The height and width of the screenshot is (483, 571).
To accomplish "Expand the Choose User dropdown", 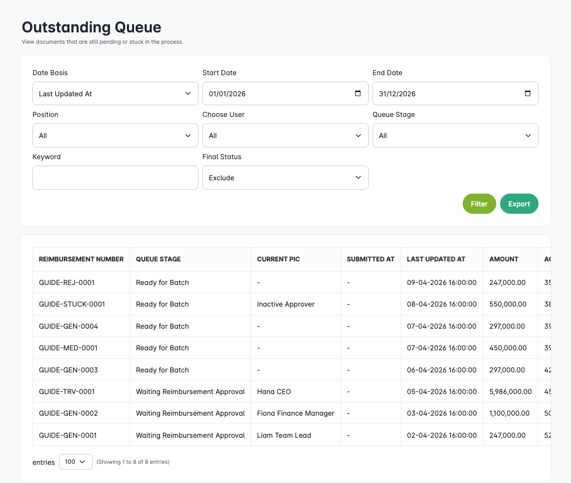I will [285, 135].
